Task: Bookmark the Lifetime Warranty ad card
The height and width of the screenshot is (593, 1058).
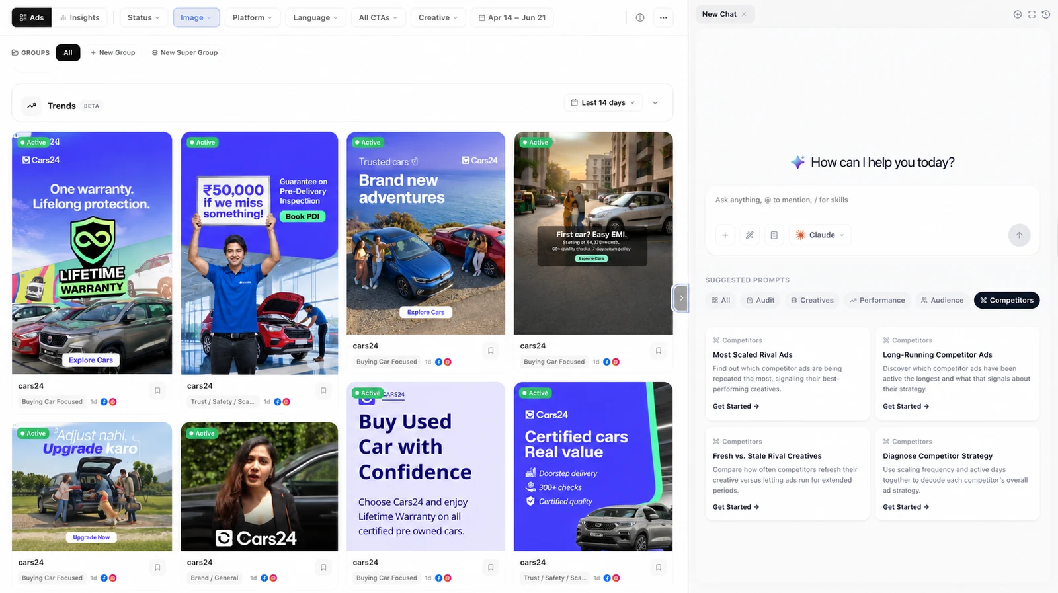Action: (x=157, y=391)
